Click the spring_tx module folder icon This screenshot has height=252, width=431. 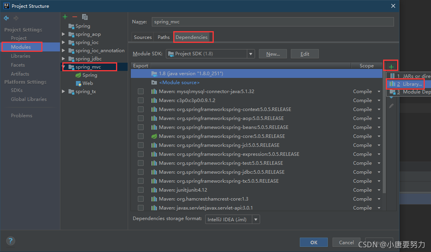(x=71, y=92)
